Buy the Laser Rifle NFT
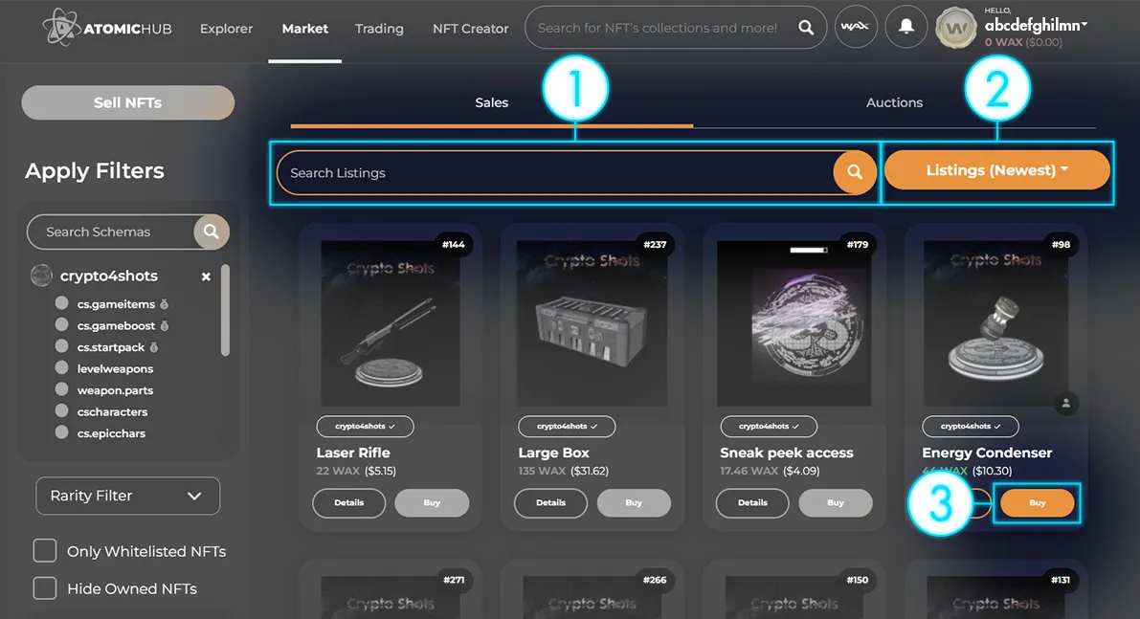 [432, 502]
